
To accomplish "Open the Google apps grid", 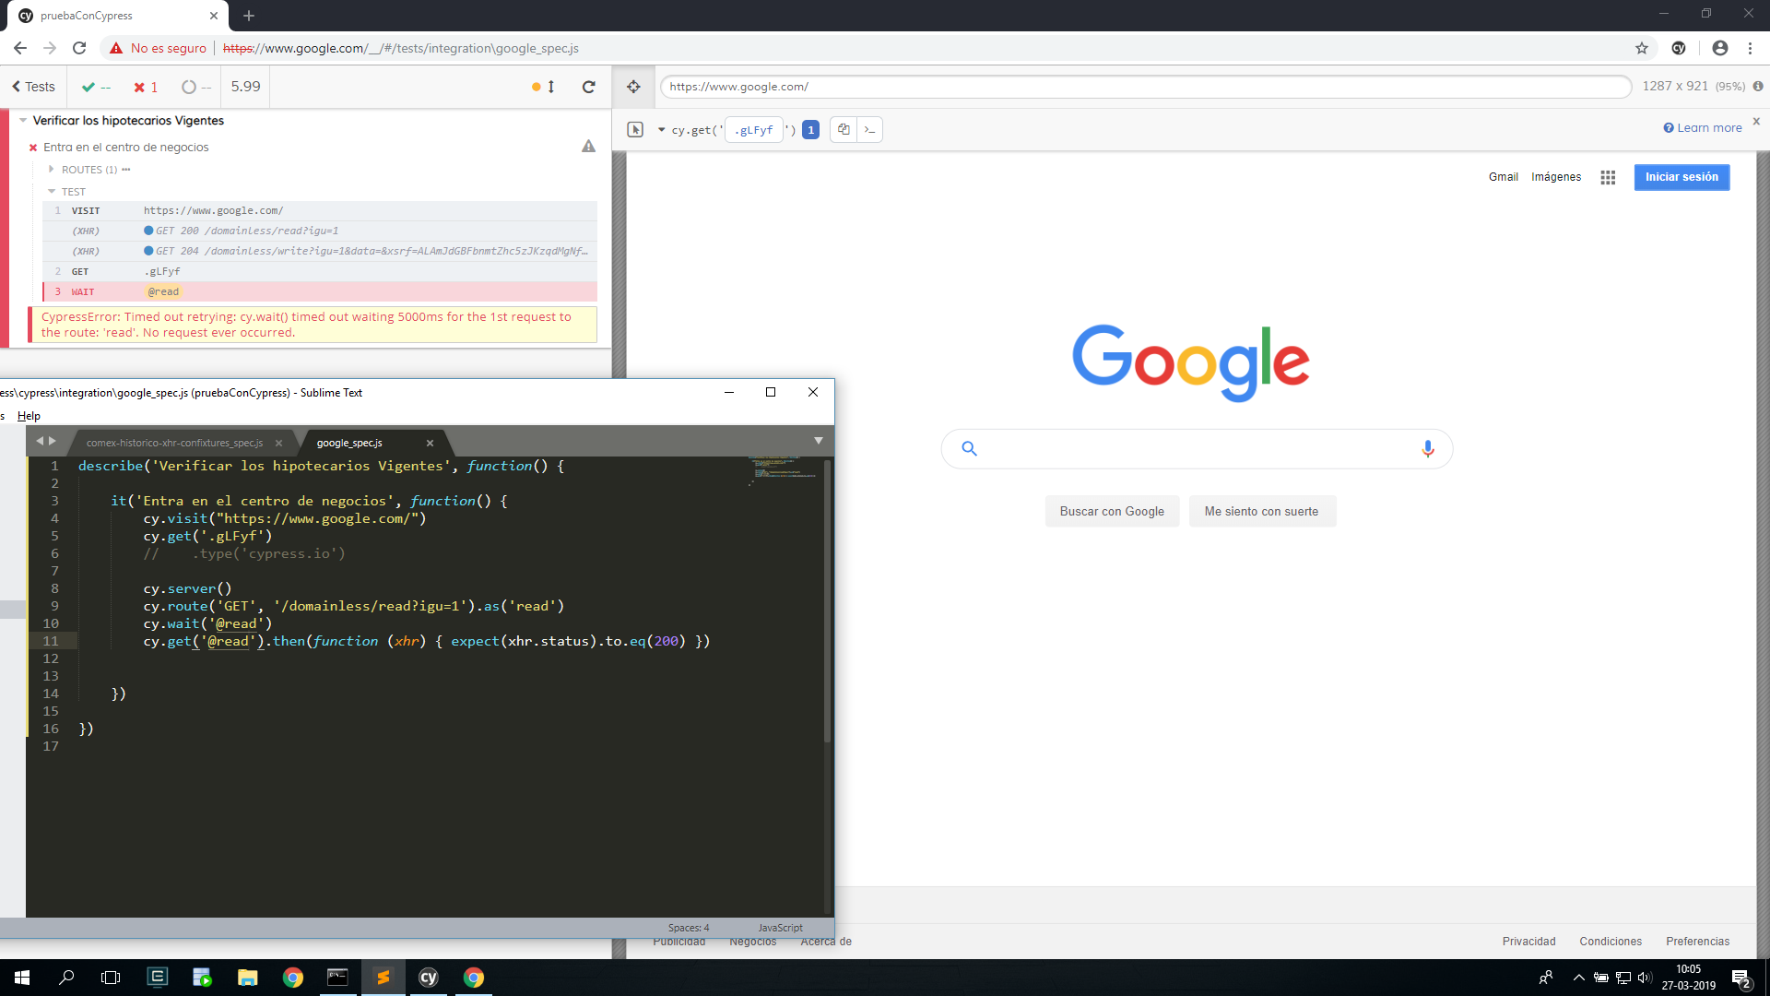I will [1607, 176].
